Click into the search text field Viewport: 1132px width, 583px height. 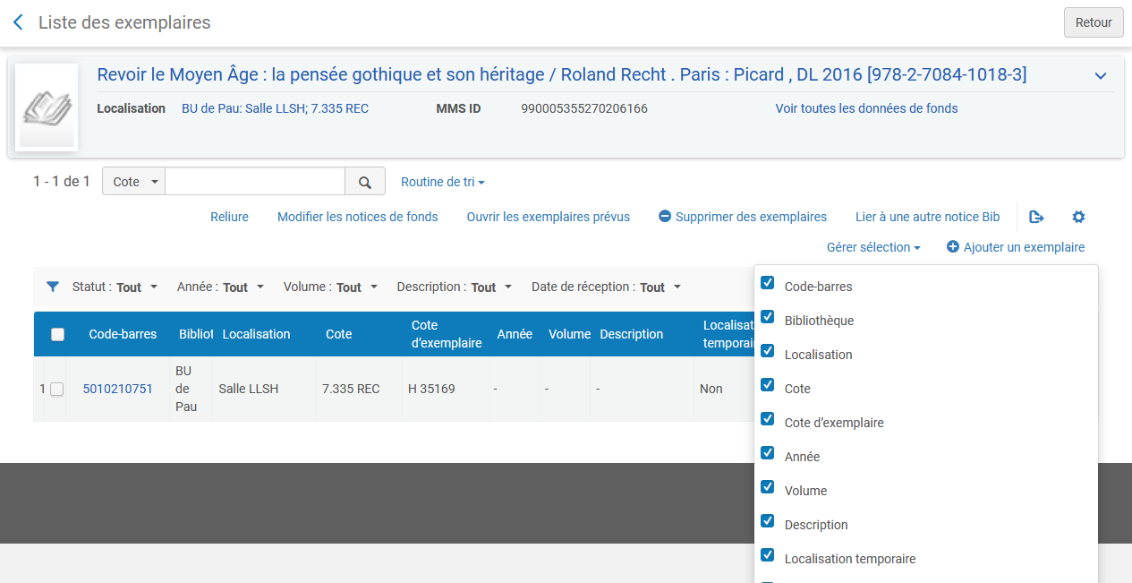click(x=255, y=182)
